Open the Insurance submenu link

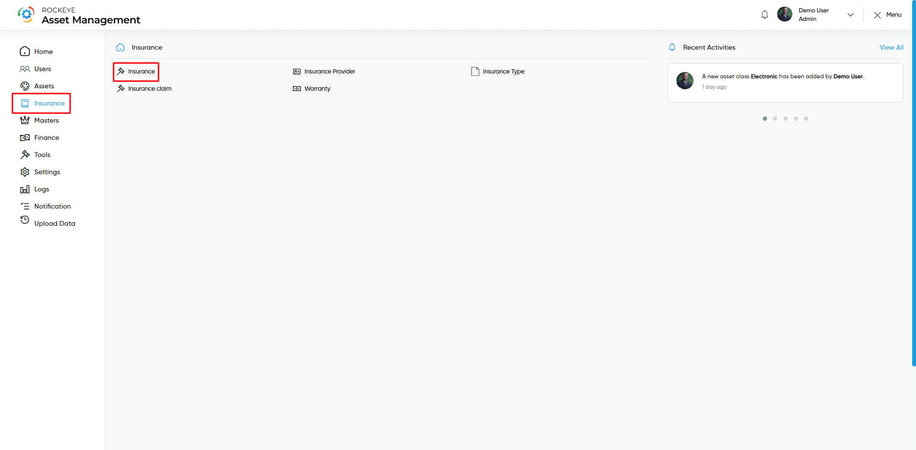141,72
